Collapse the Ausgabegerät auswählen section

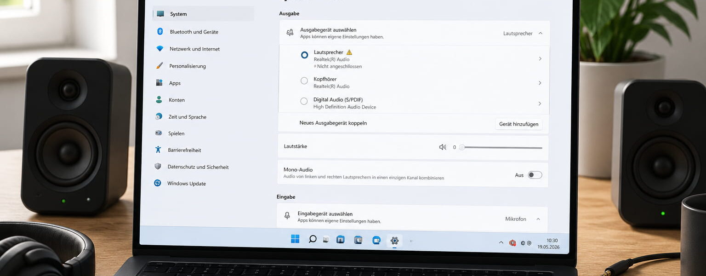point(540,33)
